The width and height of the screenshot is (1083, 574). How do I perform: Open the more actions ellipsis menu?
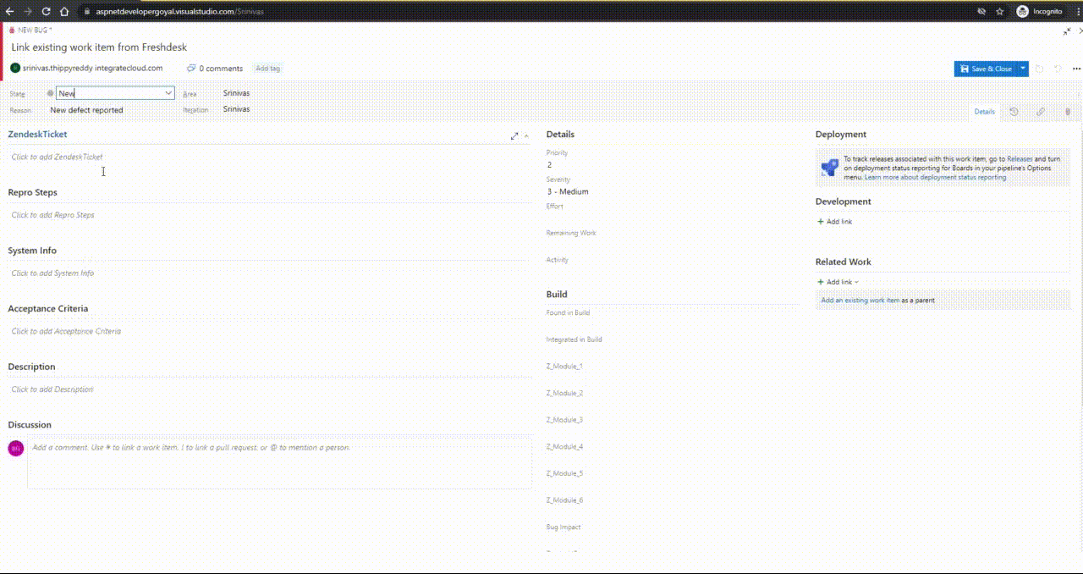1076,69
